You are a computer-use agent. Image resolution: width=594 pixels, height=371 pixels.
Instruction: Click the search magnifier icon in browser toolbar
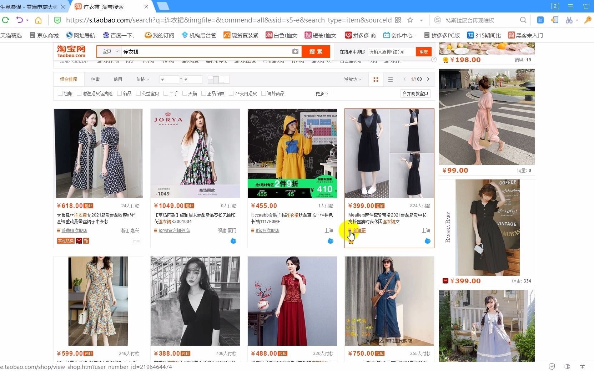click(x=523, y=20)
